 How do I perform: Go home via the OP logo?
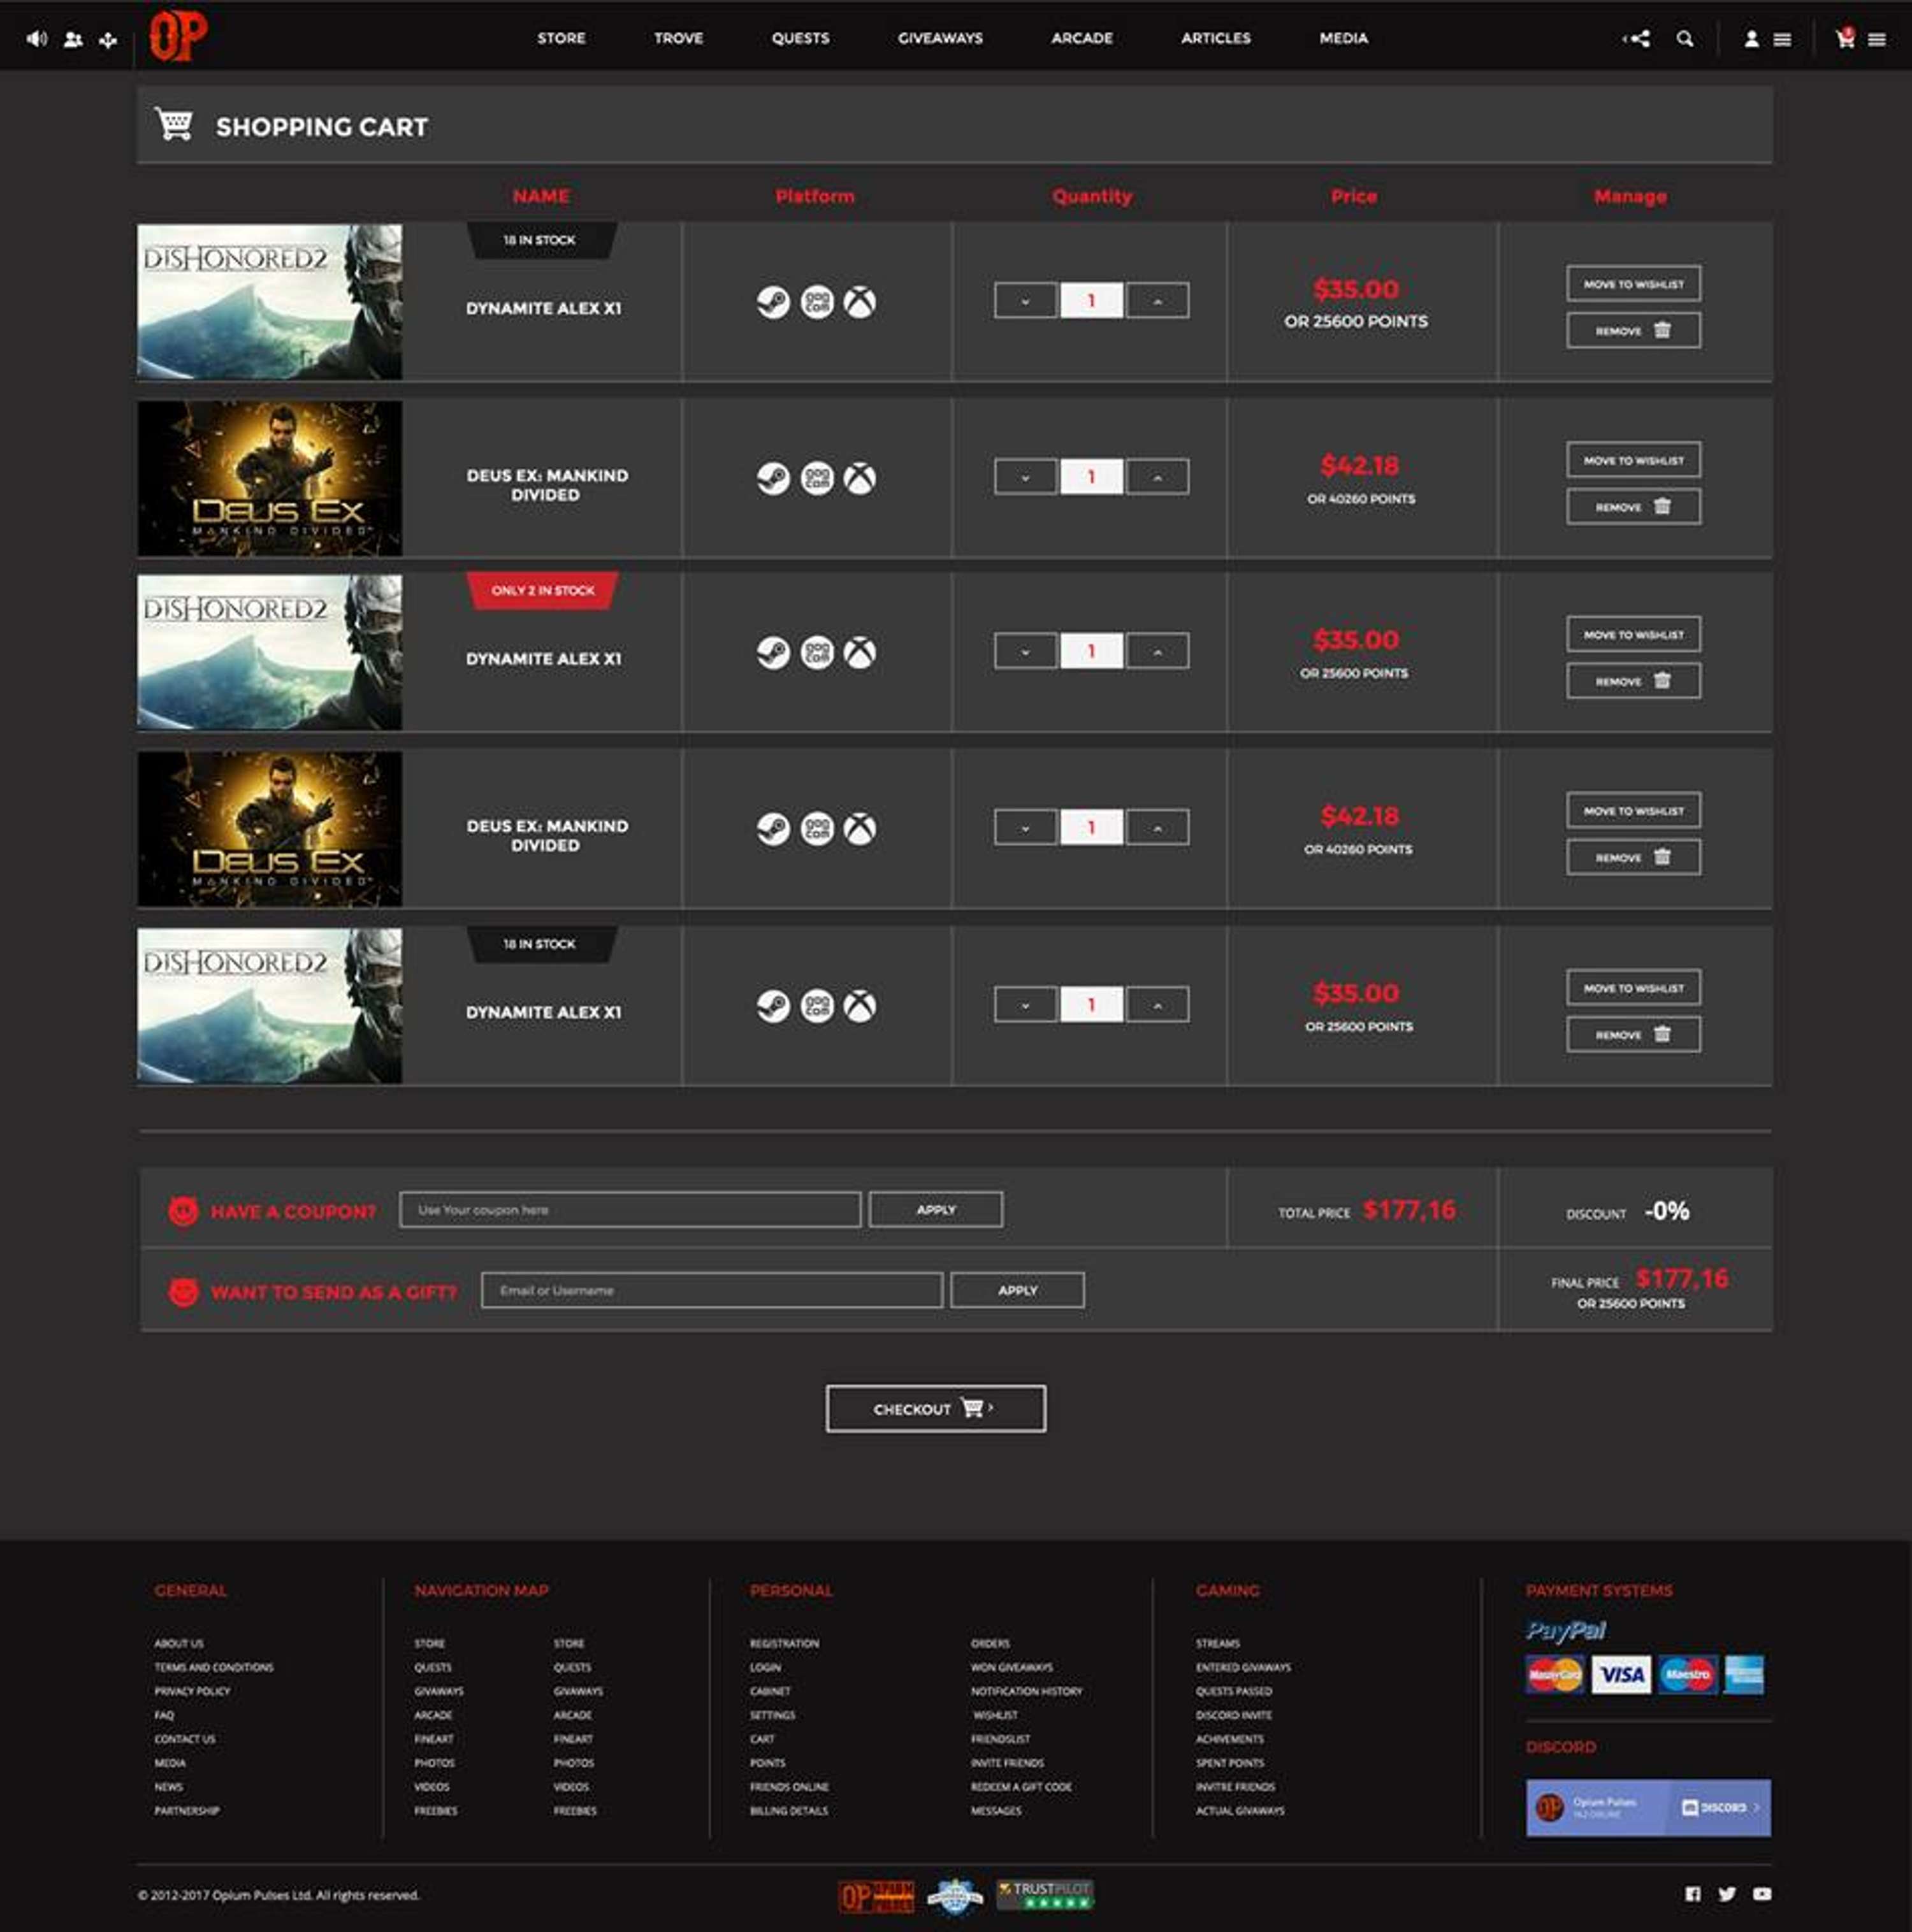(178, 36)
